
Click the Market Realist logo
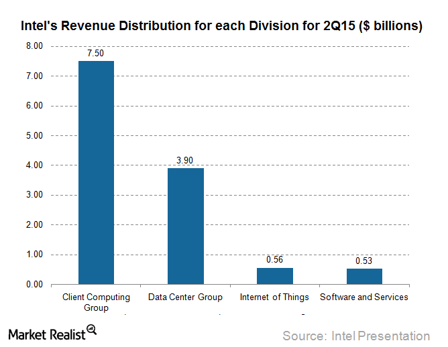point(52,333)
